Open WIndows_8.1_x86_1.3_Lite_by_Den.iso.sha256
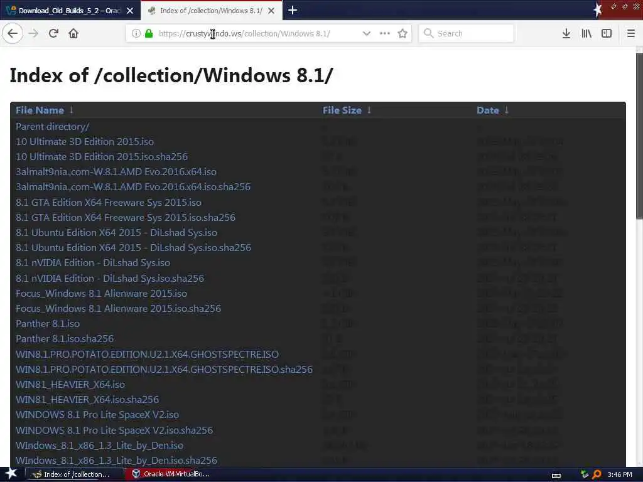This screenshot has height=482, width=643. [116, 461]
